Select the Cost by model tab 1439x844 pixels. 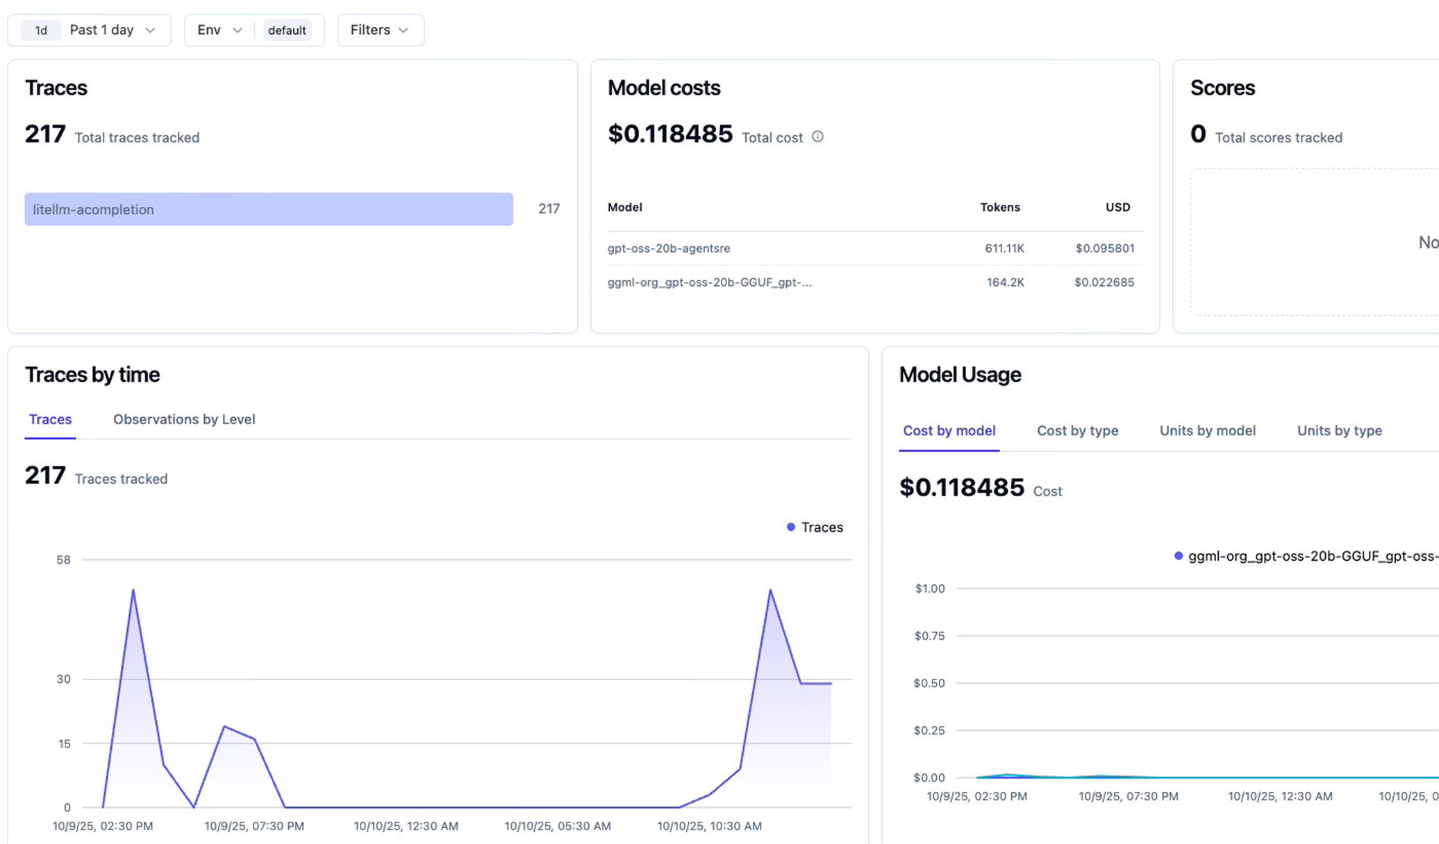[949, 430]
